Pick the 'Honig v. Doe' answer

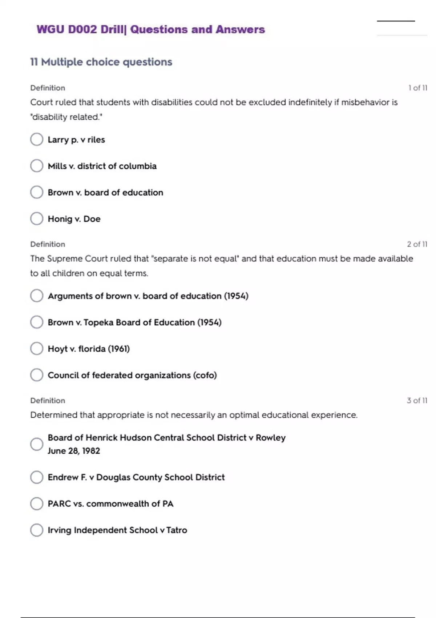[37, 219]
